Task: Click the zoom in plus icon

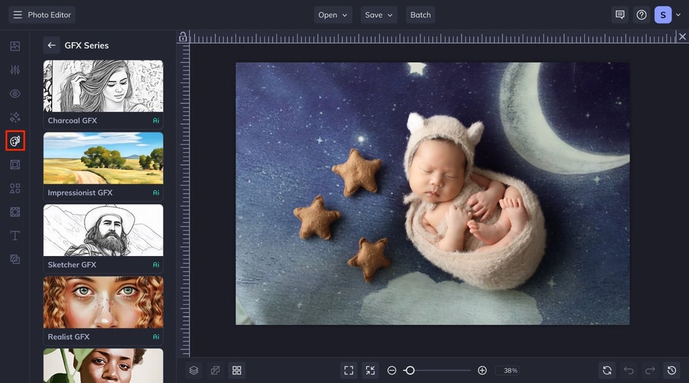Action: coord(482,371)
